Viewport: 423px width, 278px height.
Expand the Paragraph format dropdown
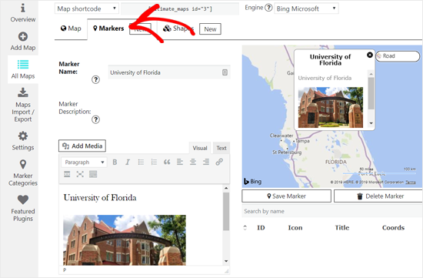[x=84, y=162]
